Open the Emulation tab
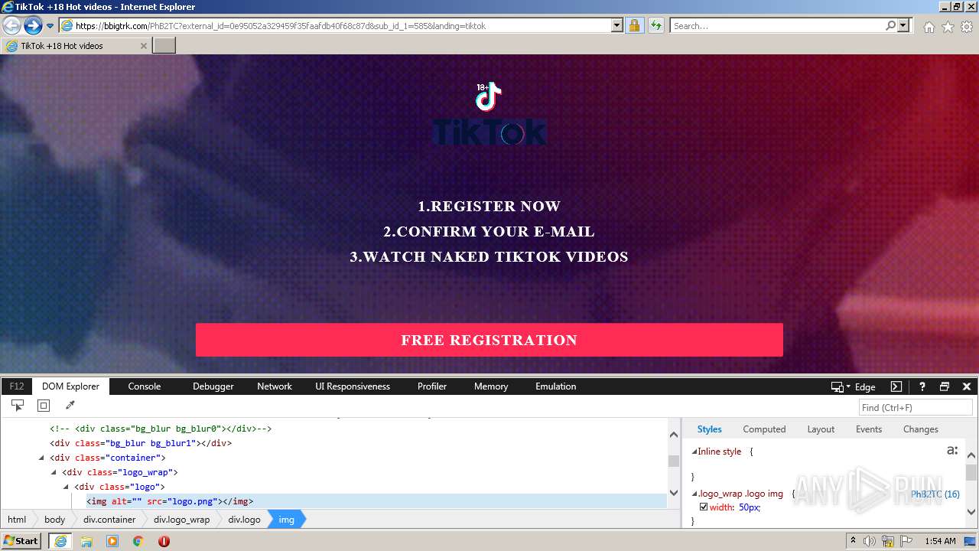This screenshot has width=979, height=551. (556, 386)
